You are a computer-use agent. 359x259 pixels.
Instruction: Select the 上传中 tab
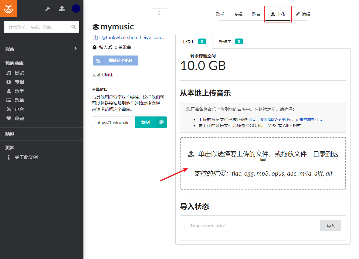[x=194, y=42]
